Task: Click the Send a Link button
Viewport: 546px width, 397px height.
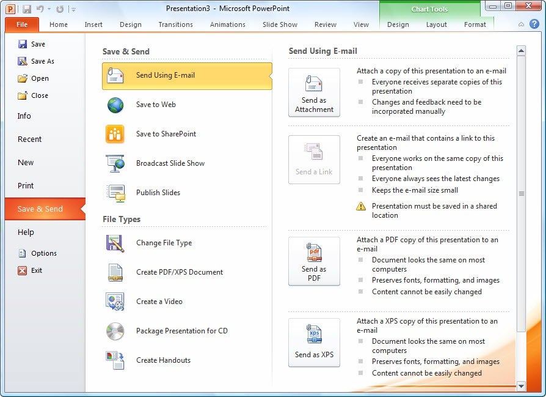Action: point(314,160)
